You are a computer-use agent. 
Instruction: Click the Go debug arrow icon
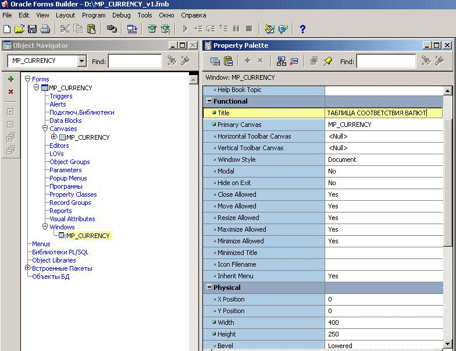[185, 29]
